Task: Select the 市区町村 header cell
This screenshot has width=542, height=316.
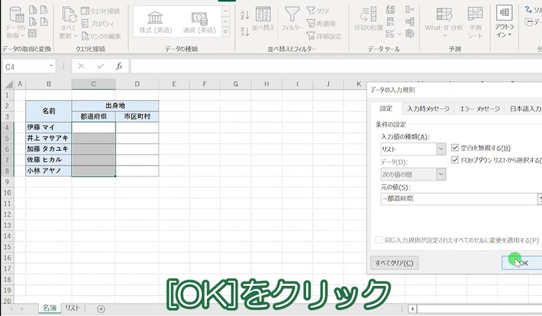Action: [137, 116]
